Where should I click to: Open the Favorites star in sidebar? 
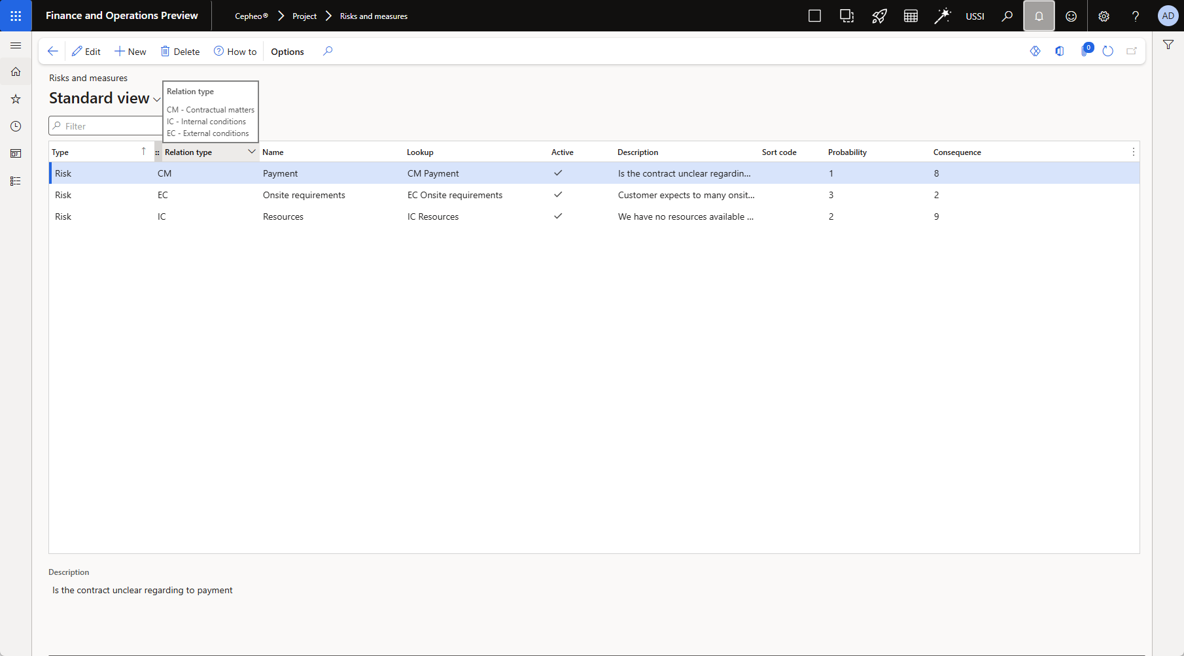16,99
